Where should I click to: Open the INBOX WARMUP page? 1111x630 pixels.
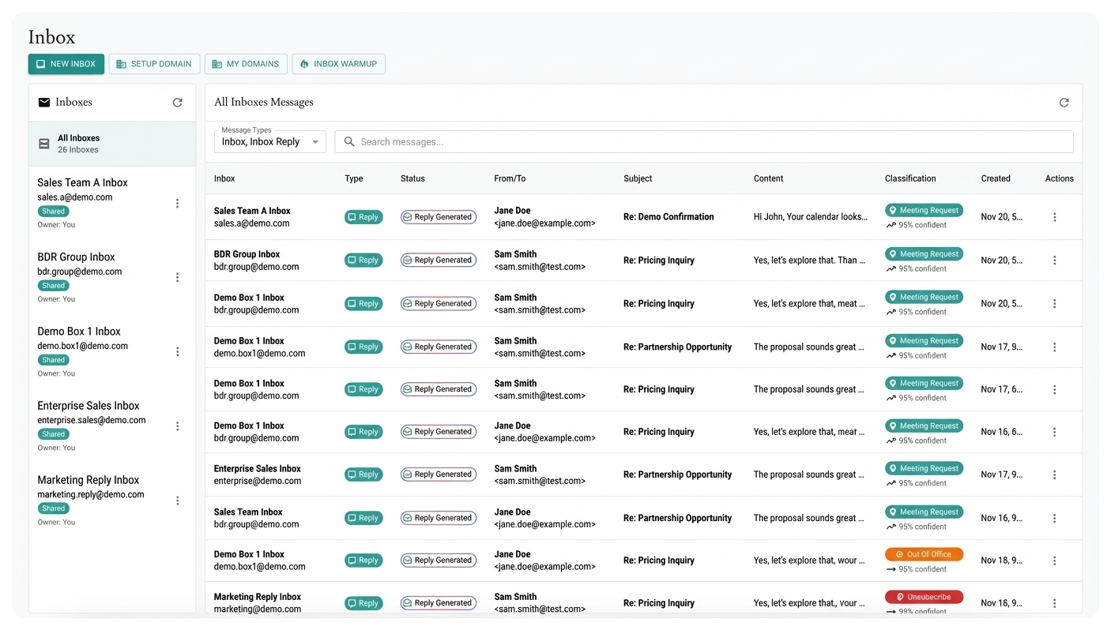[338, 64]
